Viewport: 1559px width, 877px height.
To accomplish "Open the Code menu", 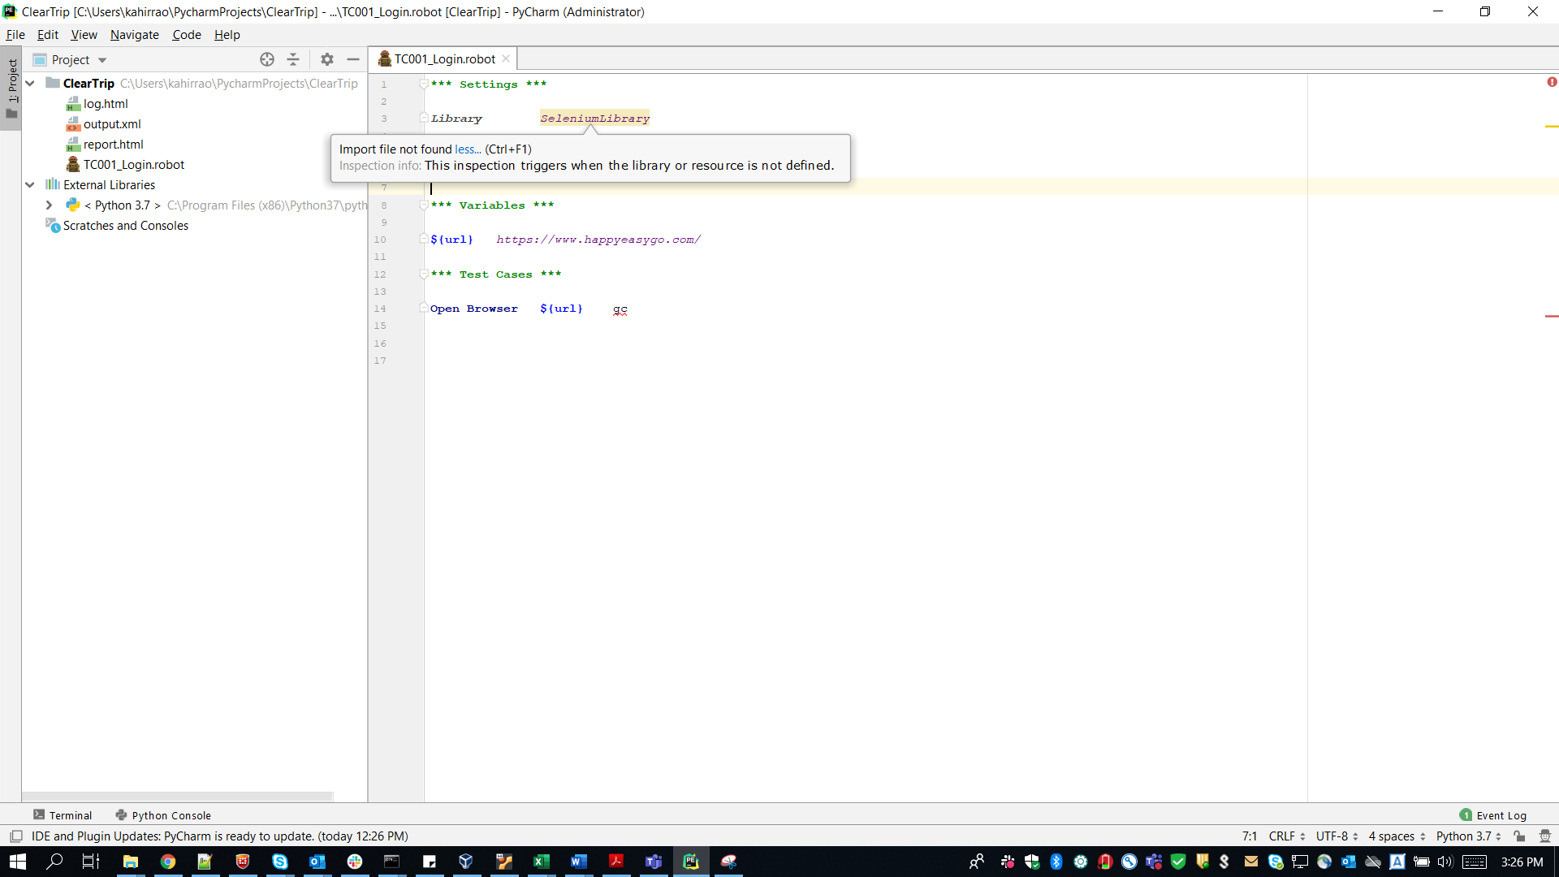I will tap(187, 35).
